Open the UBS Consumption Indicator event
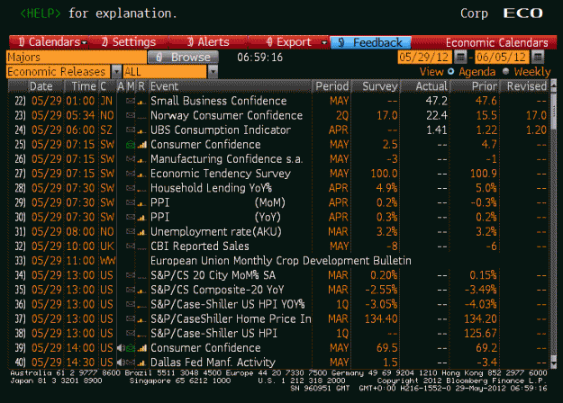 tap(221, 130)
